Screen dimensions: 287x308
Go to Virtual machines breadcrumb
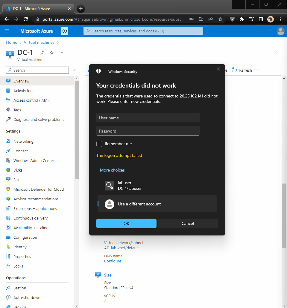tap(39, 42)
